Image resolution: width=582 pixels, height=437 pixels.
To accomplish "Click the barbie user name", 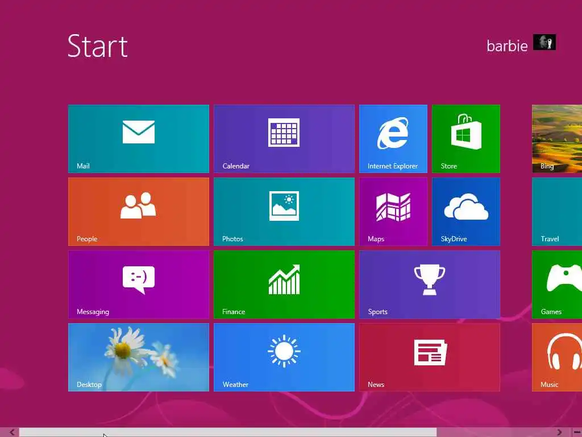I will (507, 46).
